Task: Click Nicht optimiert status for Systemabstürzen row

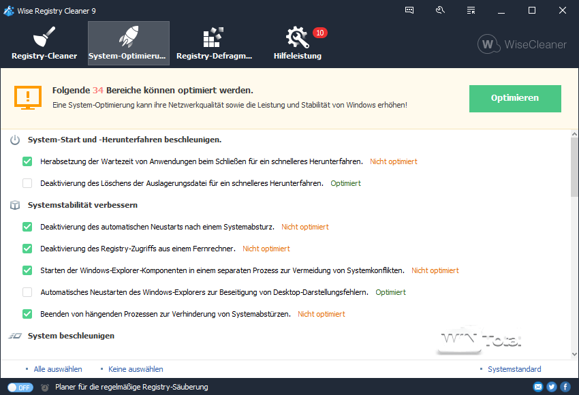Action: click(x=322, y=314)
